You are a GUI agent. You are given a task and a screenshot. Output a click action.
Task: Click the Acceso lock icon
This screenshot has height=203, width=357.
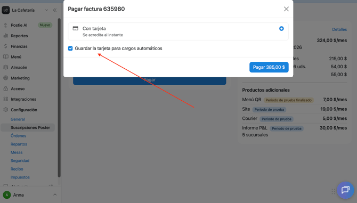pos(6,88)
